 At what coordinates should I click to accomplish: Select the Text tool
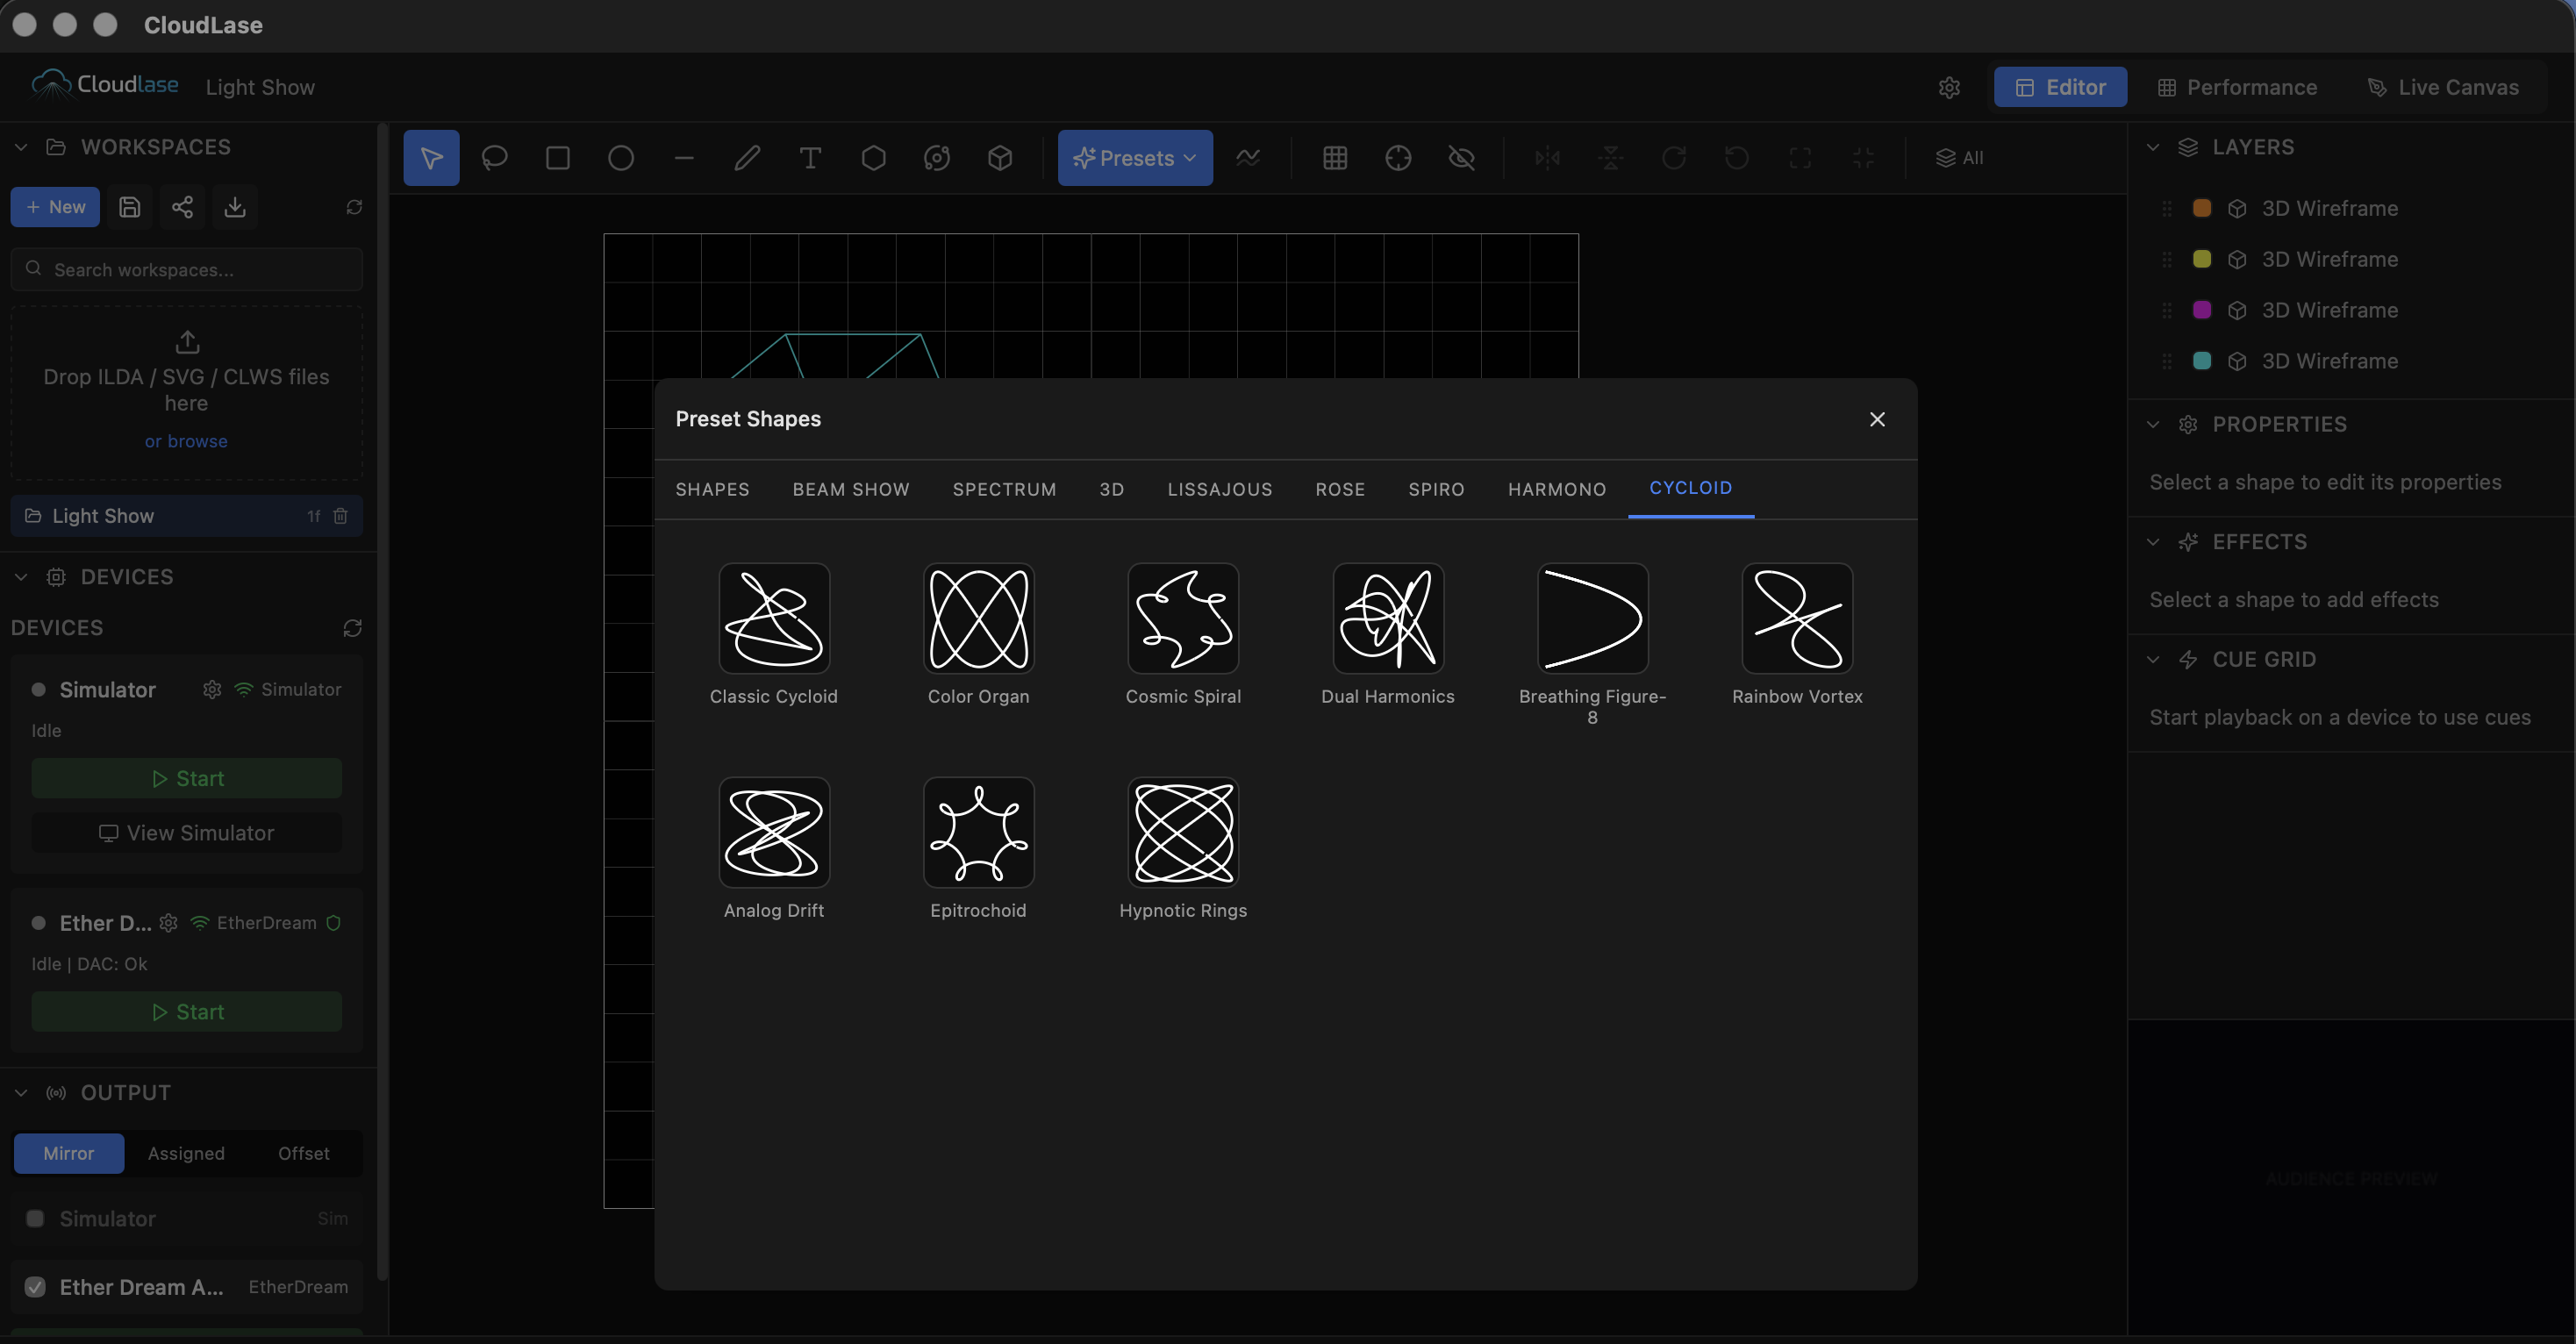tap(810, 157)
